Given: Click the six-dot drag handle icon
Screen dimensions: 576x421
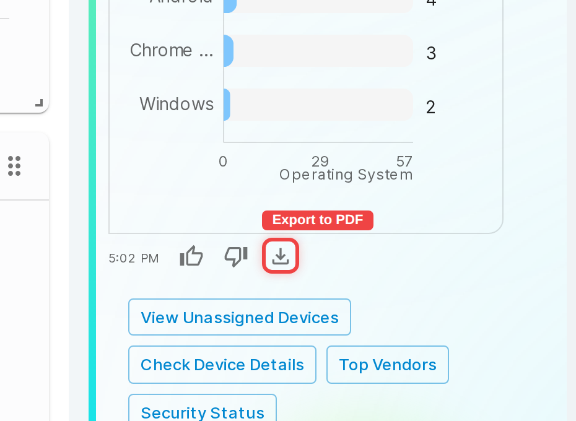Looking at the screenshot, I should click(x=14, y=166).
